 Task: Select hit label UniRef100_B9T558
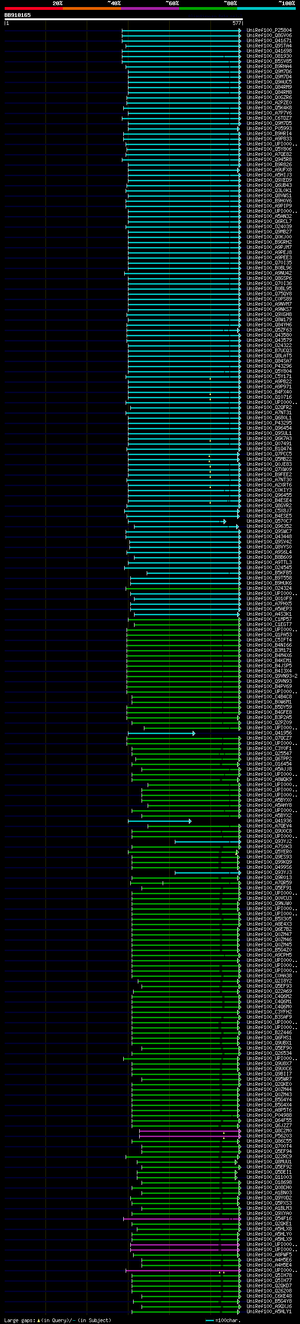tap(269, 578)
